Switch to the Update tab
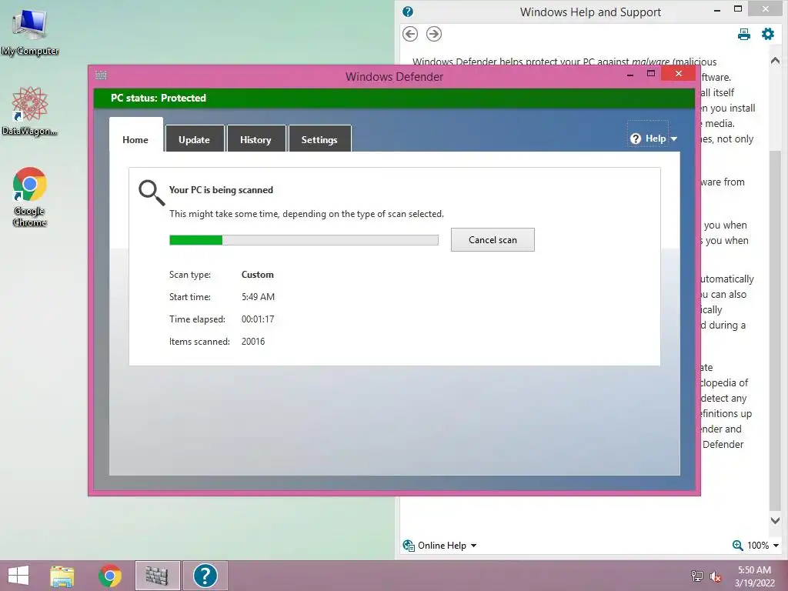 194,140
